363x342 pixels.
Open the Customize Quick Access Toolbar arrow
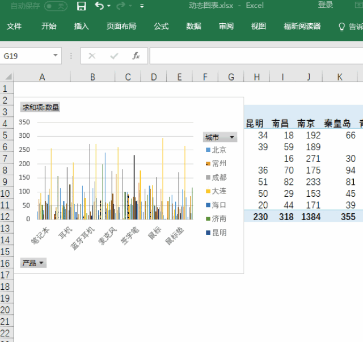click(x=142, y=6)
